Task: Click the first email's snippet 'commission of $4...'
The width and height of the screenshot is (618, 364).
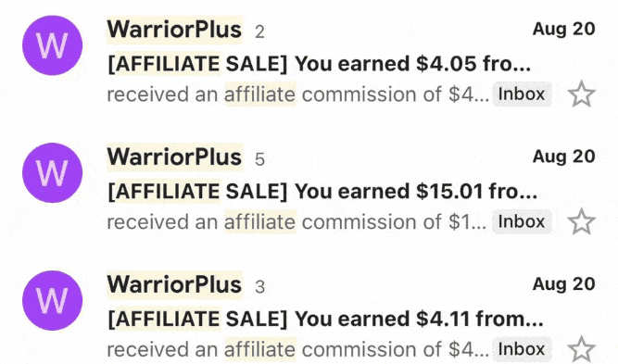Action: (396, 94)
